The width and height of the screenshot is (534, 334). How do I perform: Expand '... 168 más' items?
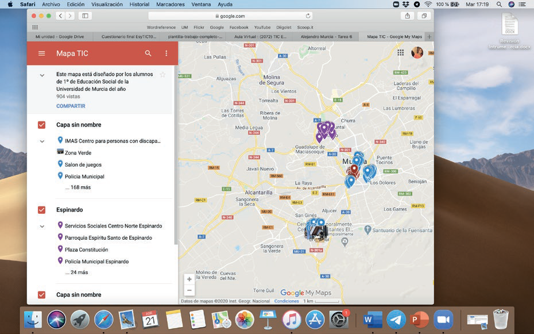78,187
